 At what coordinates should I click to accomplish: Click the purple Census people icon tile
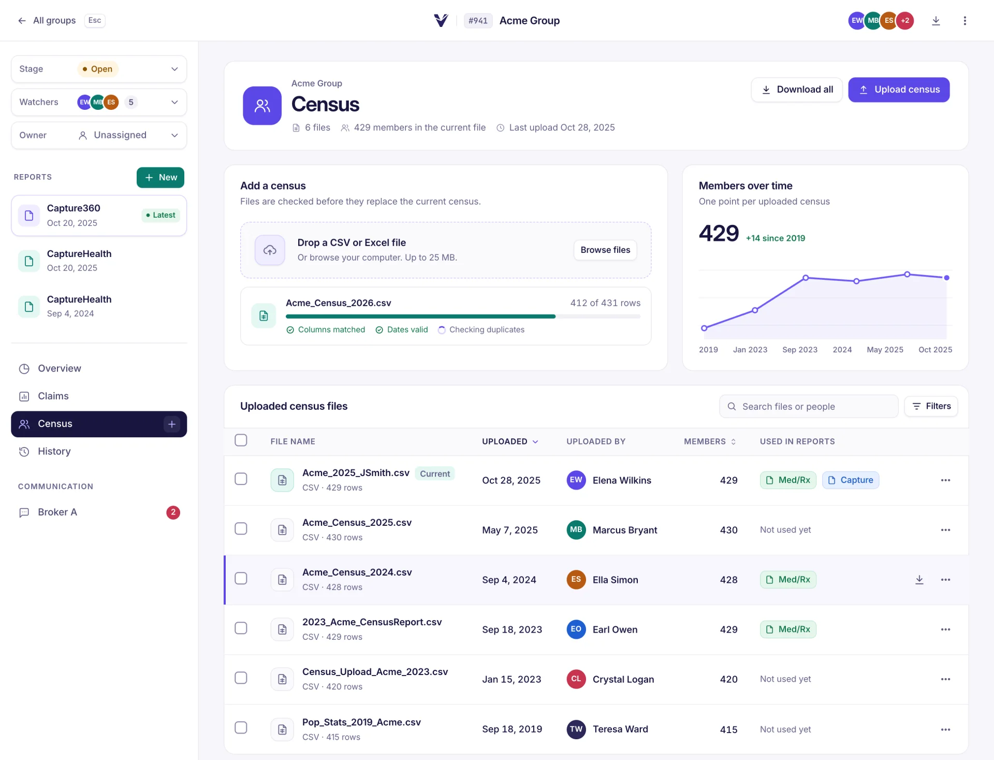tap(262, 106)
